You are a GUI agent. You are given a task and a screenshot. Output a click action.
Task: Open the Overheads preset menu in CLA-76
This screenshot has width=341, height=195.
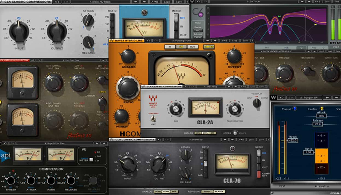196,140
